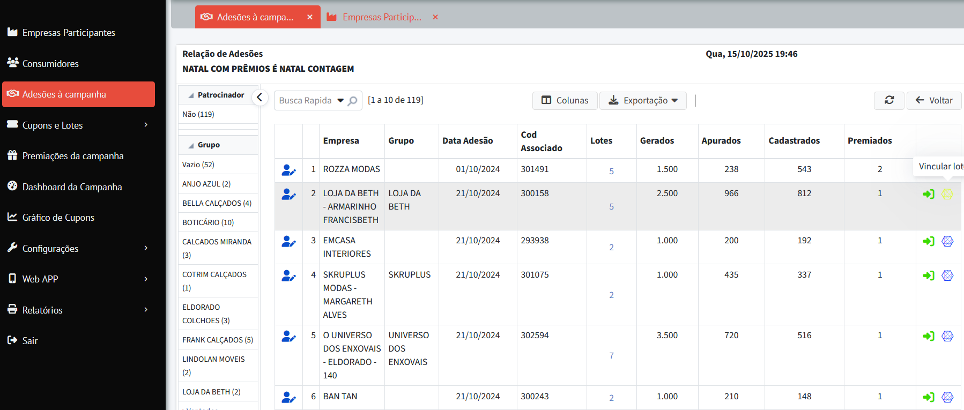Viewport: 964px width, 410px height.
Task: Click the refresh icon button
Action: [889, 100]
